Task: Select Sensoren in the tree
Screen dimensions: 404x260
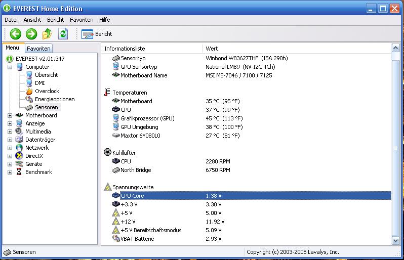Action: click(x=47, y=107)
